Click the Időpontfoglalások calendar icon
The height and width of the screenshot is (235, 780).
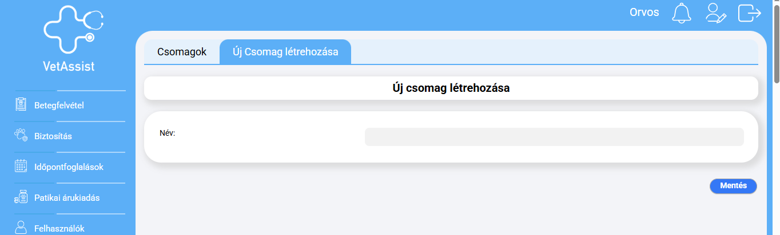21,167
